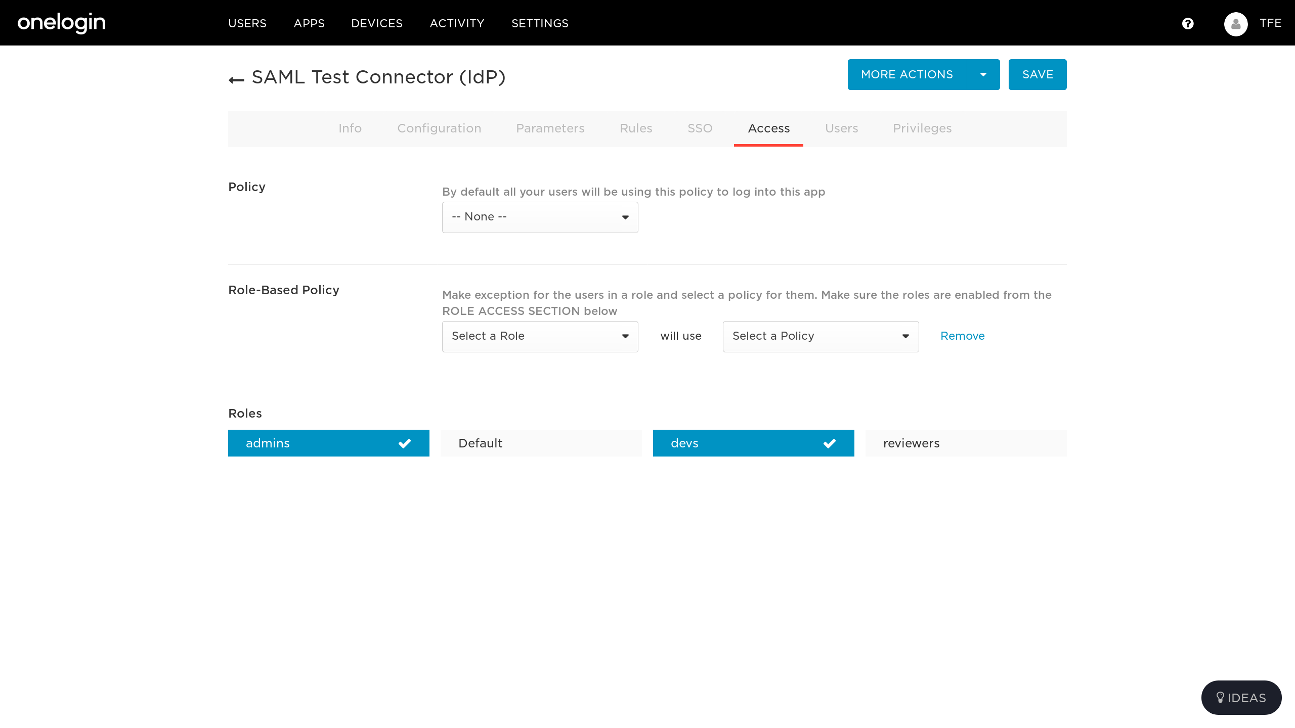Viewport: 1295px width, 728px height.
Task: Click the back arrow beside the app title
Action: 236,79
